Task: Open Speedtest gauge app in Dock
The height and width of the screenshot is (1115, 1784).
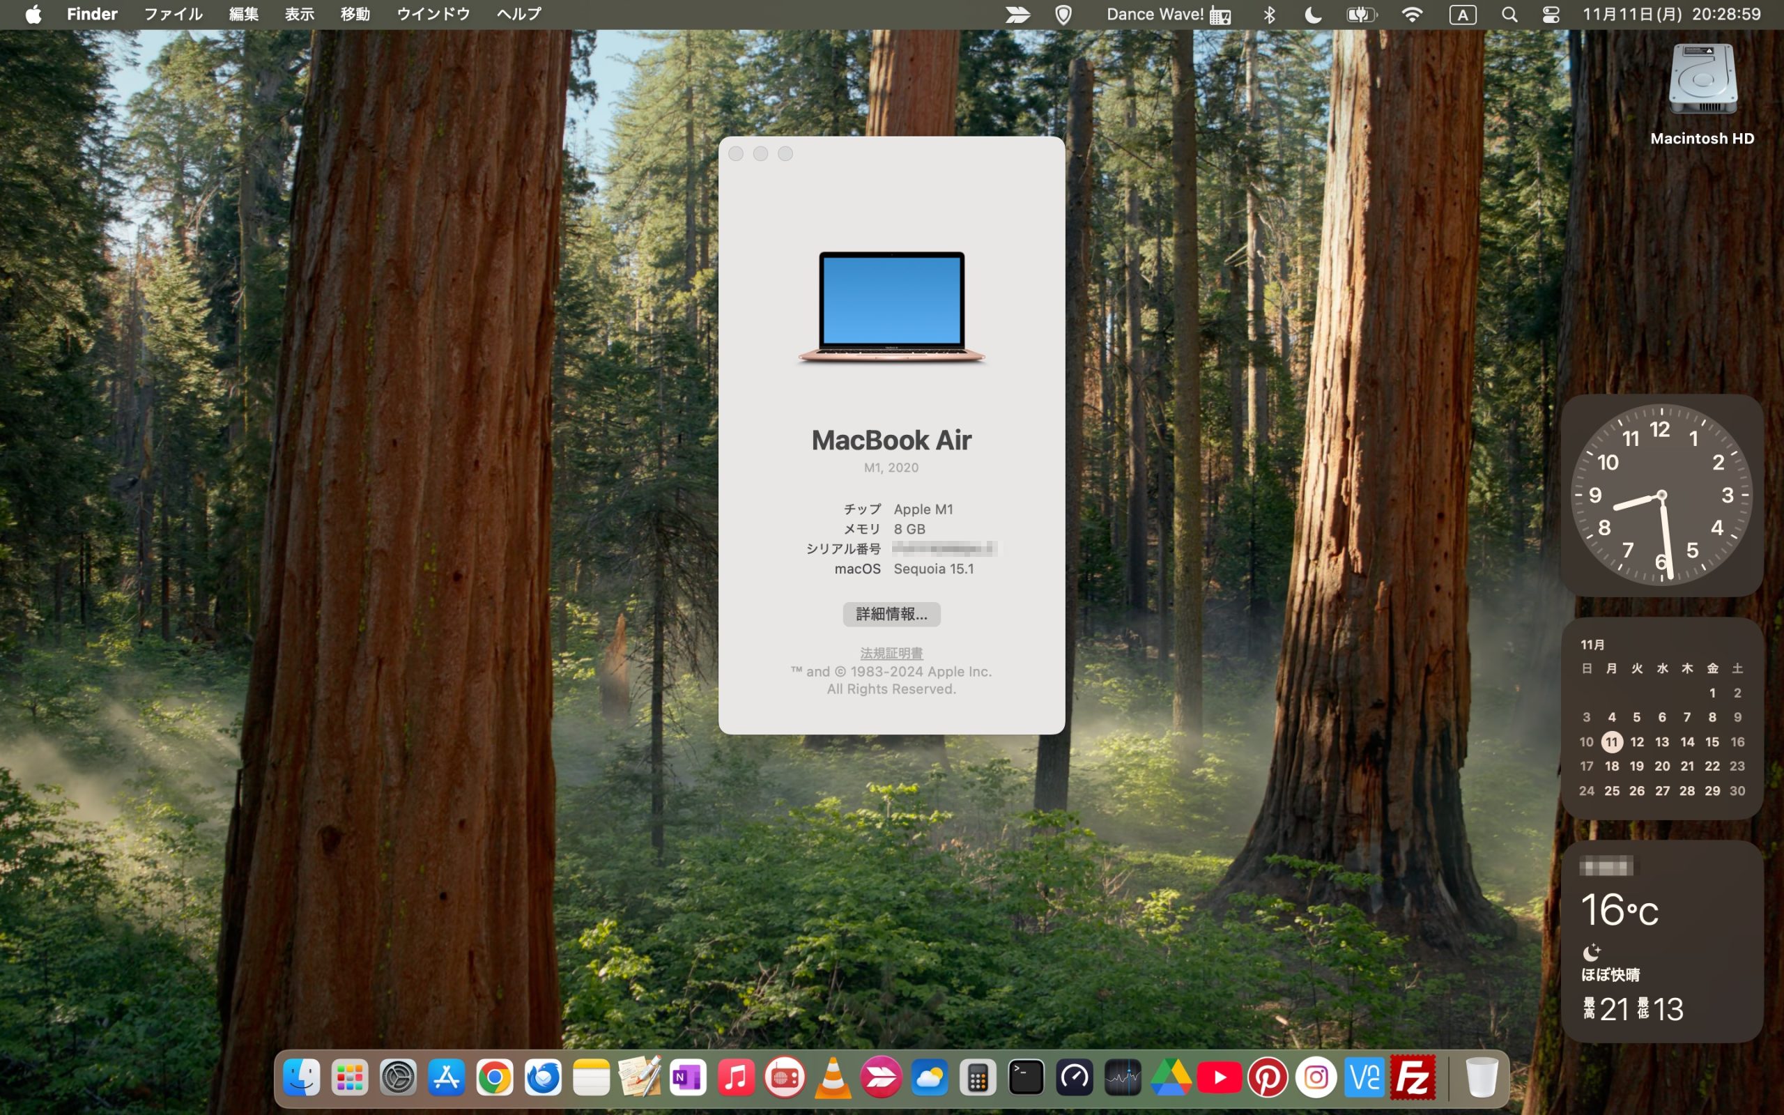Action: coord(1075,1078)
